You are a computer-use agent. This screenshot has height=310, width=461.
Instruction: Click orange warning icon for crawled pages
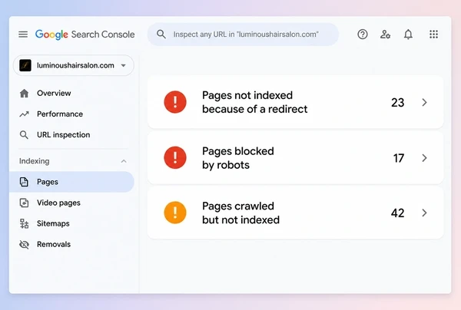point(175,213)
